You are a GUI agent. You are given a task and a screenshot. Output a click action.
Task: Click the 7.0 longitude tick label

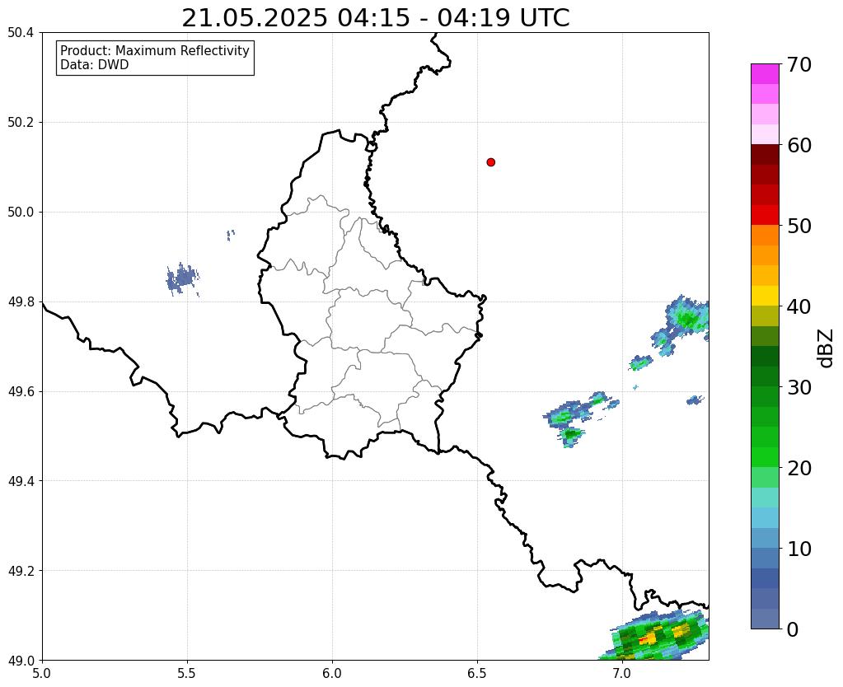[622, 674]
